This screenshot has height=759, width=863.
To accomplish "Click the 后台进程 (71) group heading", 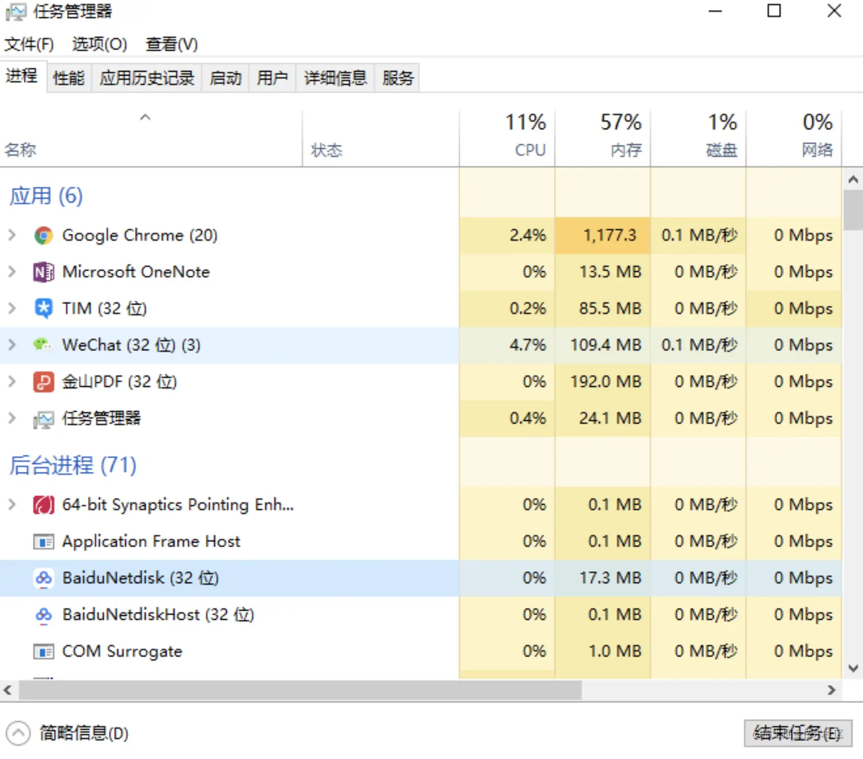I will tap(72, 466).
